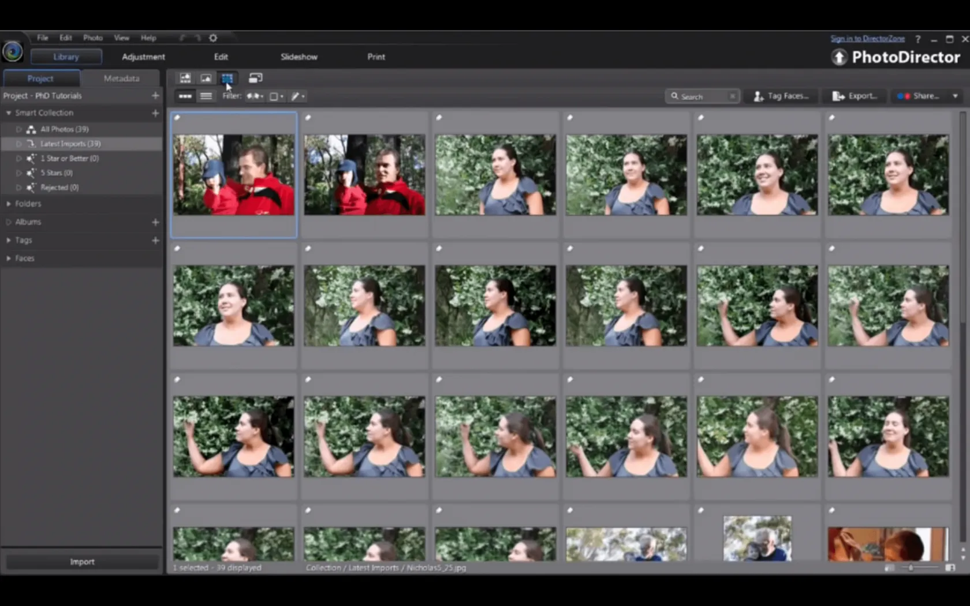Switch to the Metadata tab
The width and height of the screenshot is (970, 606).
point(121,78)
